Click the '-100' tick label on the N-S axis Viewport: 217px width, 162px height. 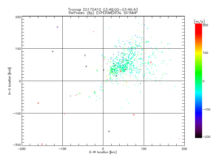[x=17, y=113]
